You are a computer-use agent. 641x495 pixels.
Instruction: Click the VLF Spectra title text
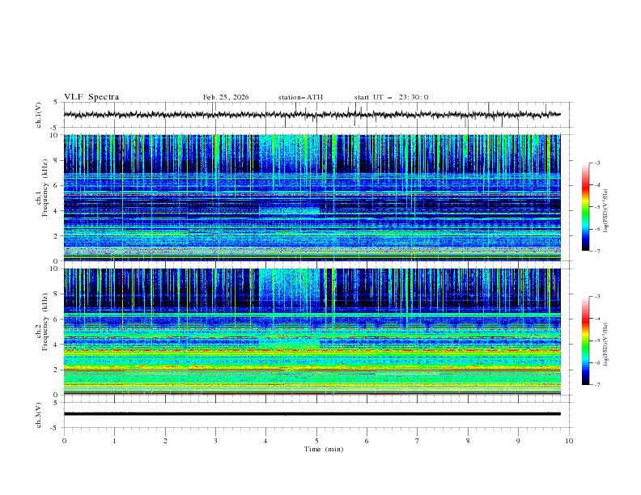point(91,97)
